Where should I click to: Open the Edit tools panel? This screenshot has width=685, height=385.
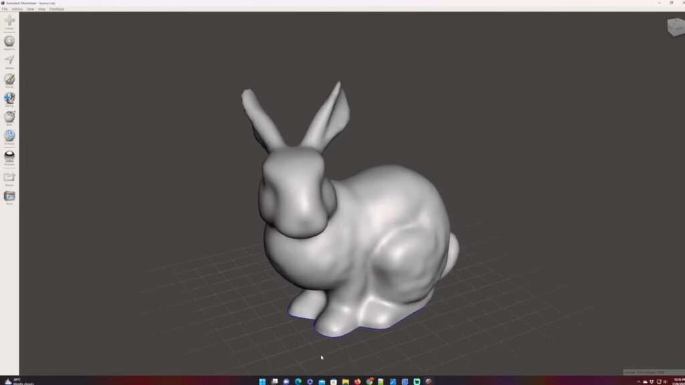click(x=9, y=118)
